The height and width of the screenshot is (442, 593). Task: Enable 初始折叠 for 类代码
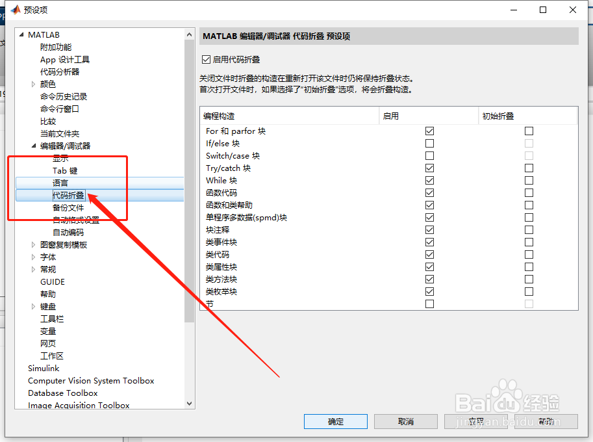(x=529, y=254)
